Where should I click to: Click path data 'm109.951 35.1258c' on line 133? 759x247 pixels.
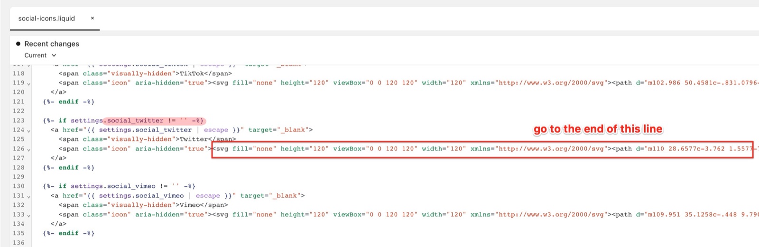(683, 215)
